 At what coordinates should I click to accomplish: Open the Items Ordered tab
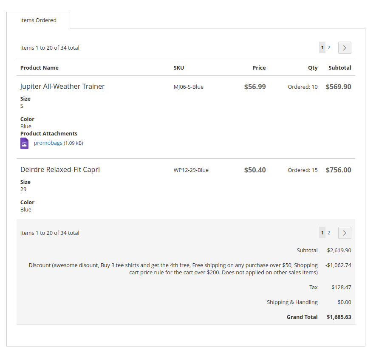tap(38, 20)
